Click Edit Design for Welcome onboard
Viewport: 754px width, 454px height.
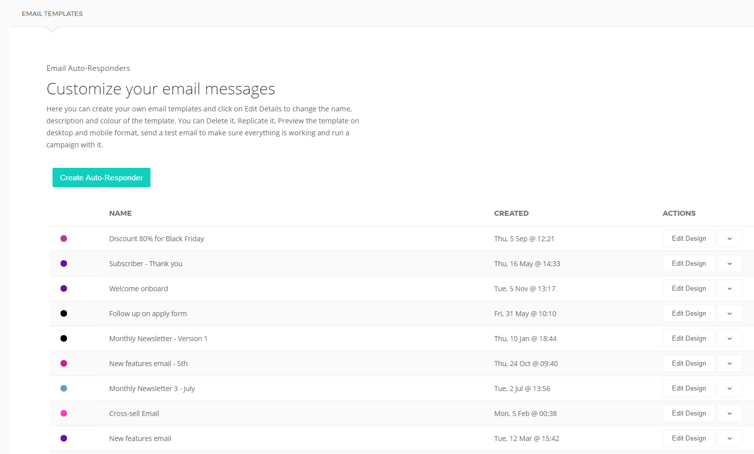pyautogui.click(x=688, y=288)
